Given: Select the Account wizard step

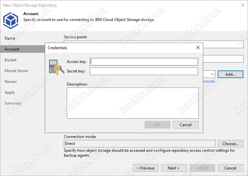Looking at the screenshot, I should pyautogui.click(x=22, y=49).
